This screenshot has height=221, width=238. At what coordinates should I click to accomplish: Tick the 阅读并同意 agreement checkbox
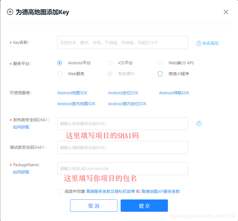pyautogui.click(x=60, y=192)
